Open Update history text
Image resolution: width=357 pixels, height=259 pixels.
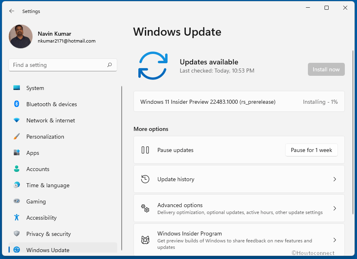pyautogui.click(x=176, y=179)
